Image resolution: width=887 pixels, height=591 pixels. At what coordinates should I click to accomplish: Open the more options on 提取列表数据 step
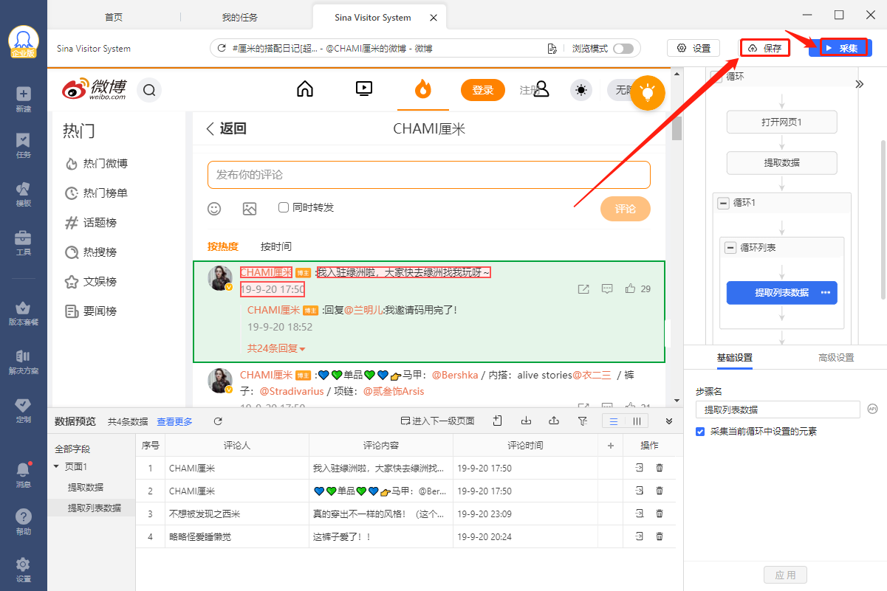(x=825, y=293)
